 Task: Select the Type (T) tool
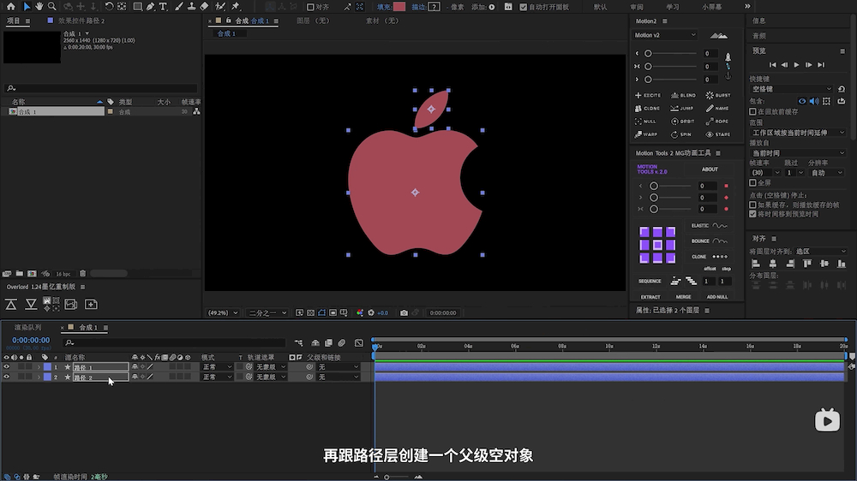(x=163, y=7)
